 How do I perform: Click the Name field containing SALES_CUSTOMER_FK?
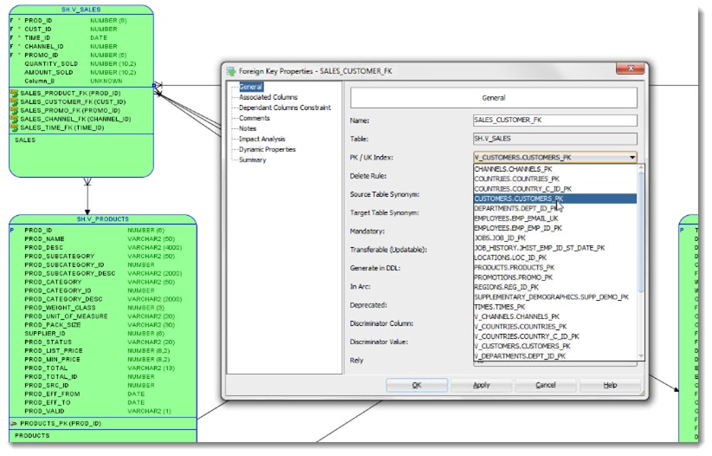tap(555, 121)
